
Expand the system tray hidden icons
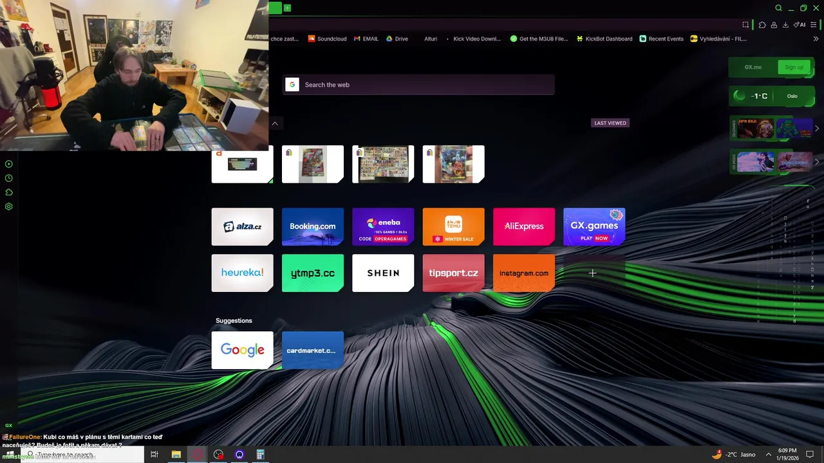(768, 455)
